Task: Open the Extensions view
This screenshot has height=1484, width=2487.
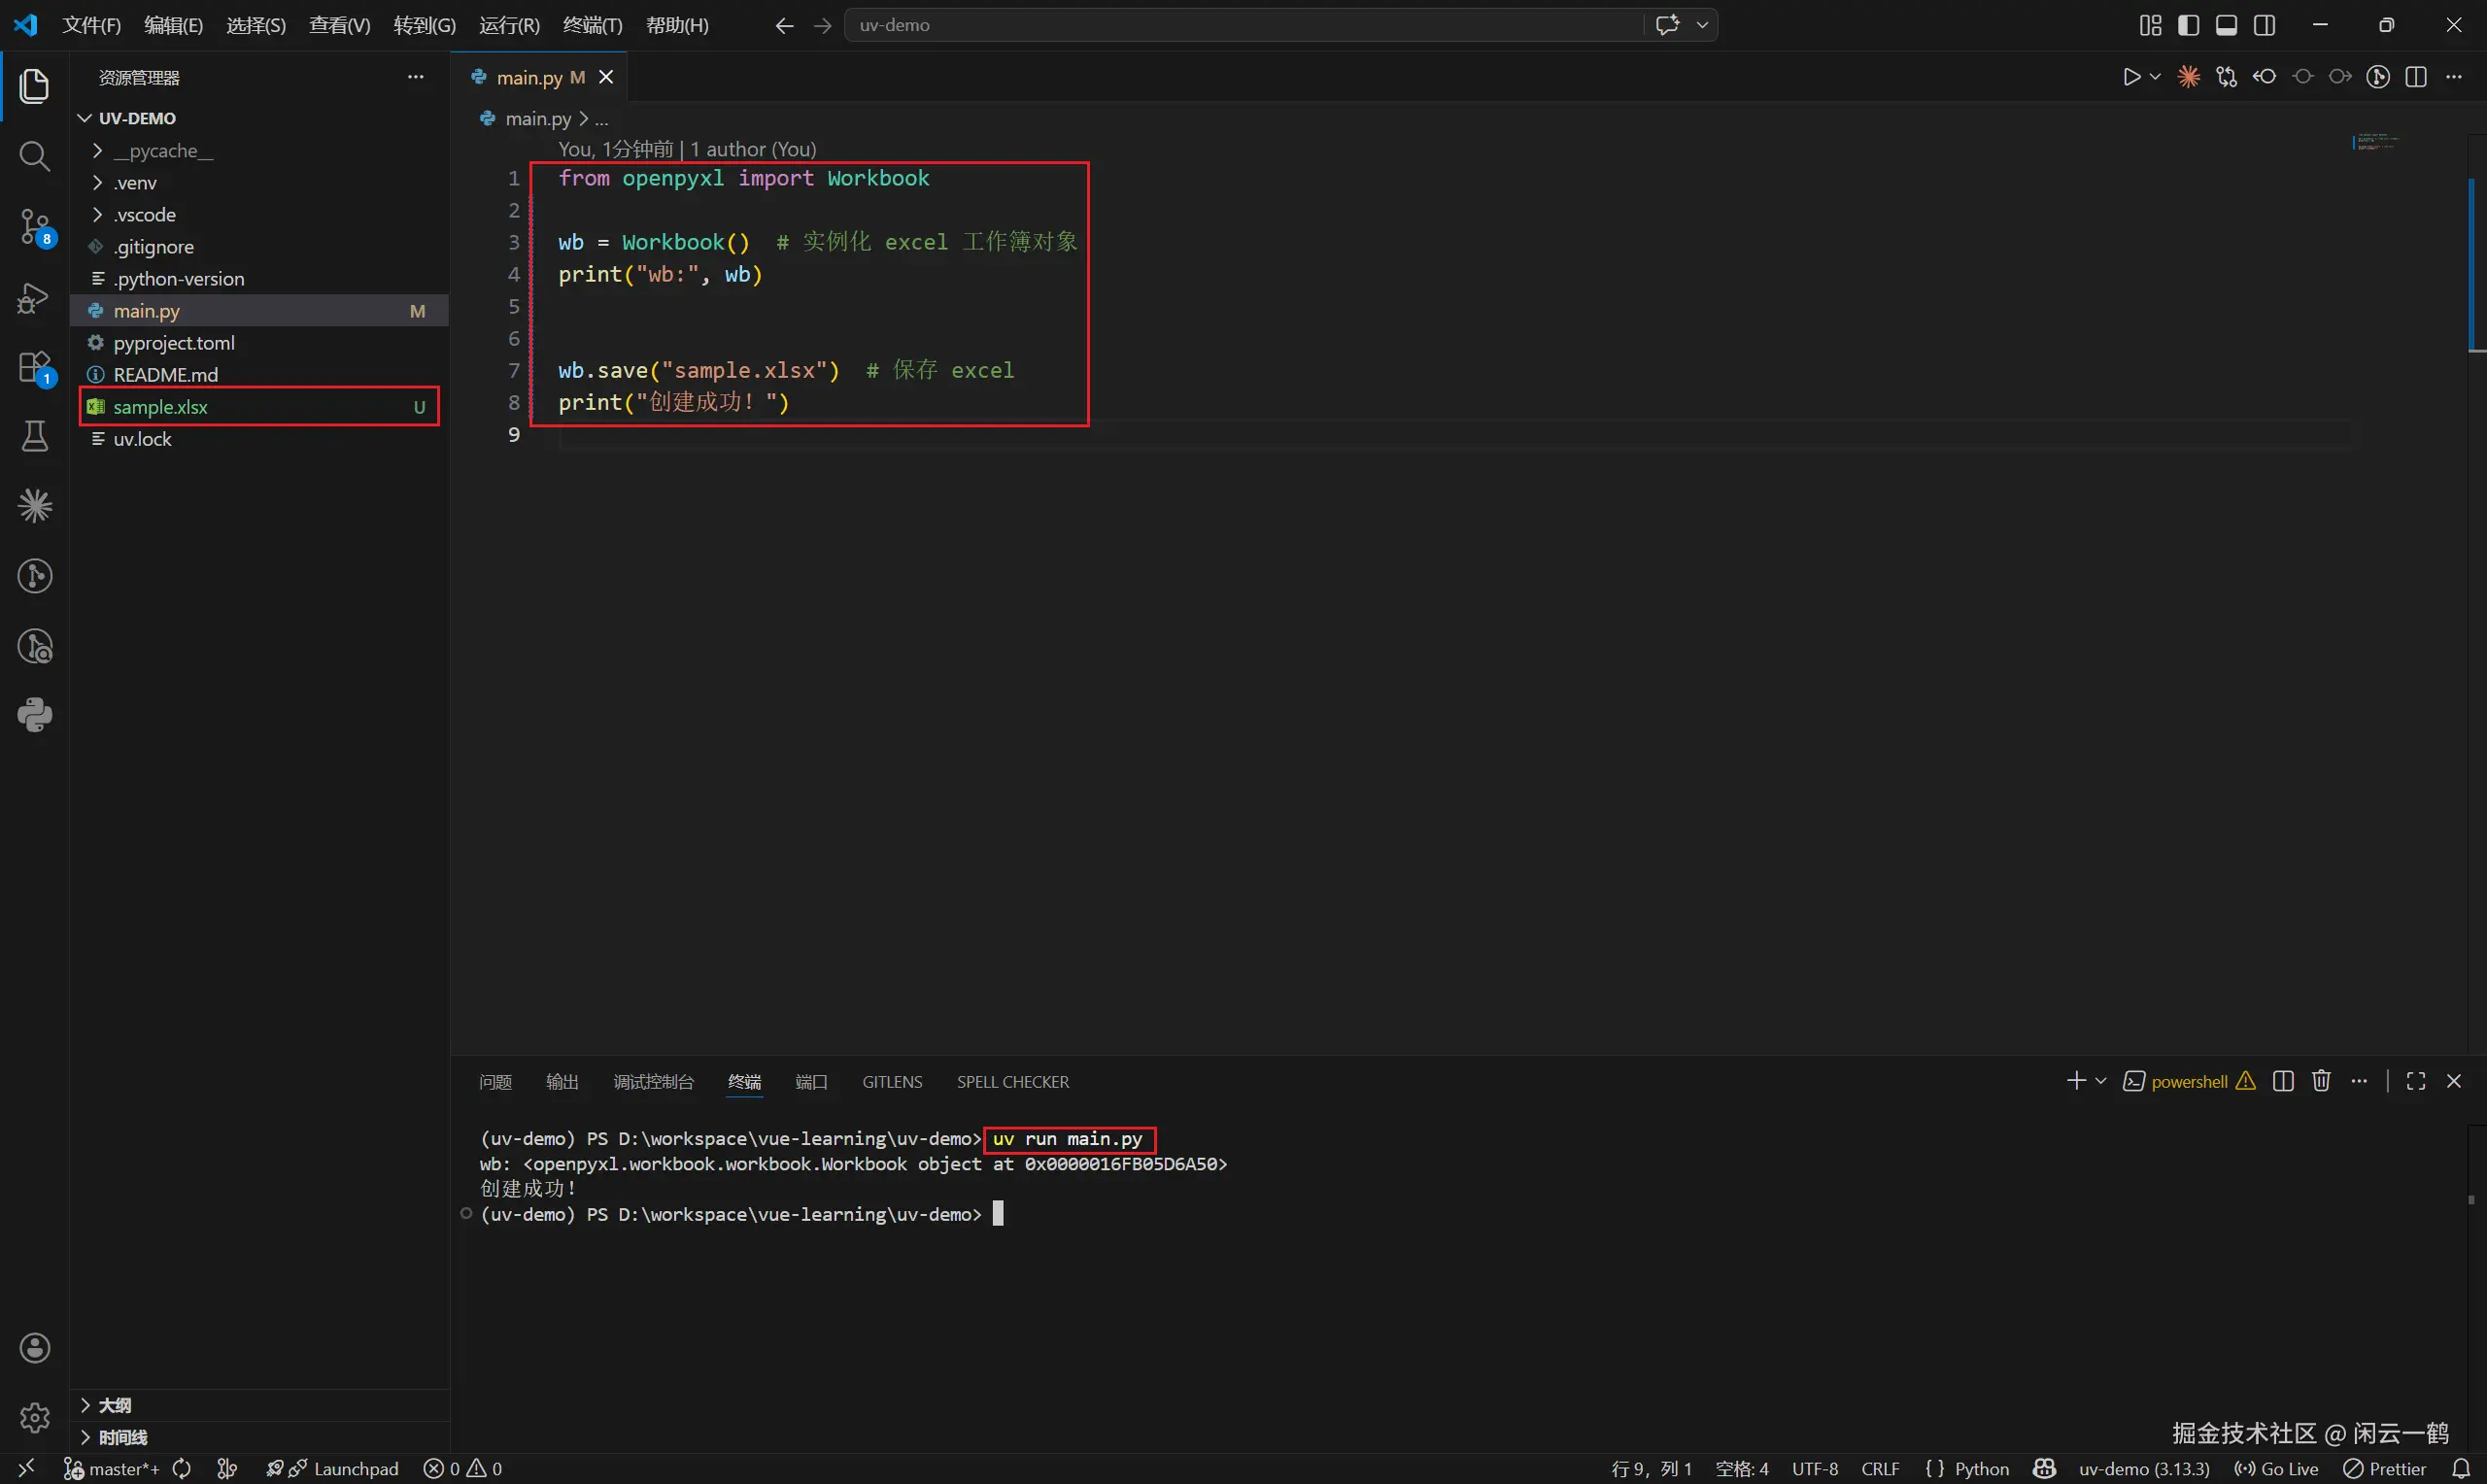Action: click(x=34, y=367)
